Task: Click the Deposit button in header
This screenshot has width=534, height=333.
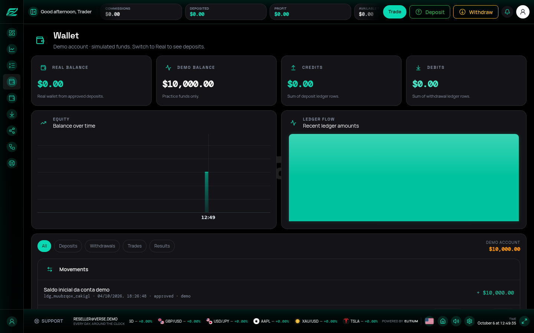Action: (430, 12)
